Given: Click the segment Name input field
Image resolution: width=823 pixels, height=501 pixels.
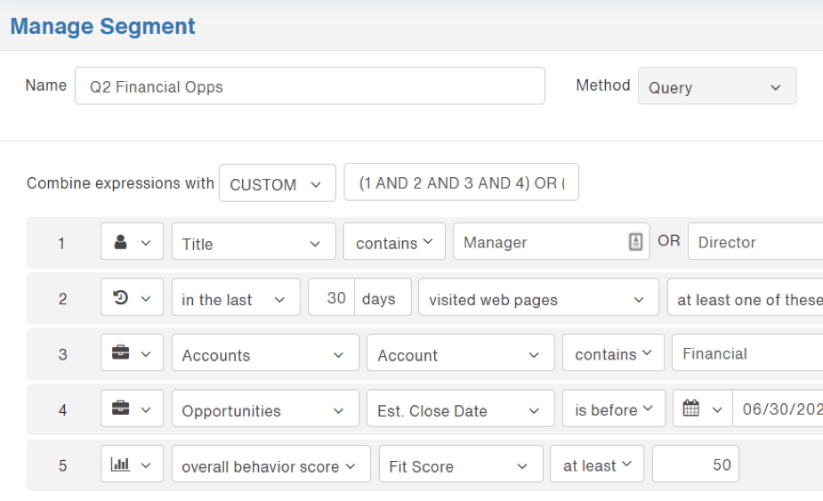Looking at the screenshot, I should [310, 87].
